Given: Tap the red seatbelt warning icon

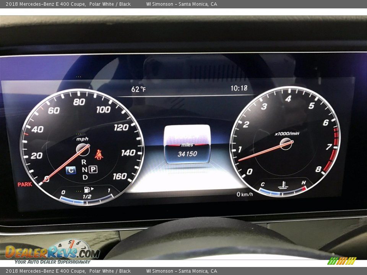Looking at the screenshot, I should [x=99, y=155].
